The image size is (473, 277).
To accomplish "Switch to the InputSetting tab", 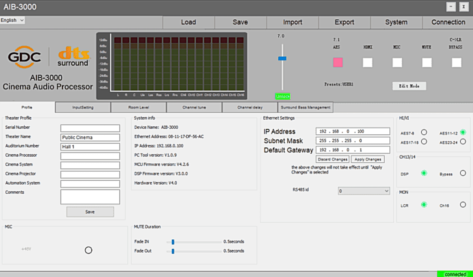I will coord(83,107).
